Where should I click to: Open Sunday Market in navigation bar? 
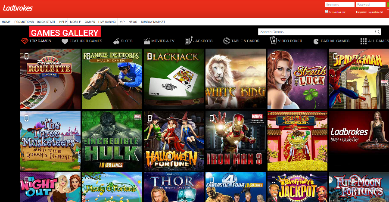tap(153, 22)
